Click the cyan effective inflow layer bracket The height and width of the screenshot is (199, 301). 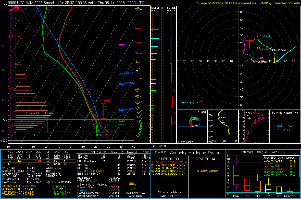coord(47,124)
